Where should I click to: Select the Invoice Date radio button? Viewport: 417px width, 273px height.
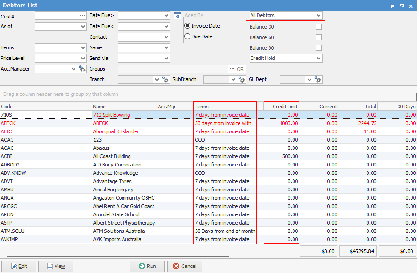188,26
